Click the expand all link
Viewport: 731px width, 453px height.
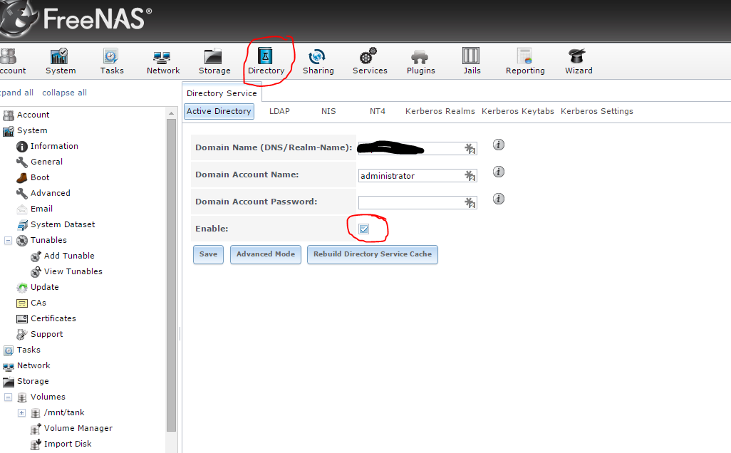pos(17,93)
